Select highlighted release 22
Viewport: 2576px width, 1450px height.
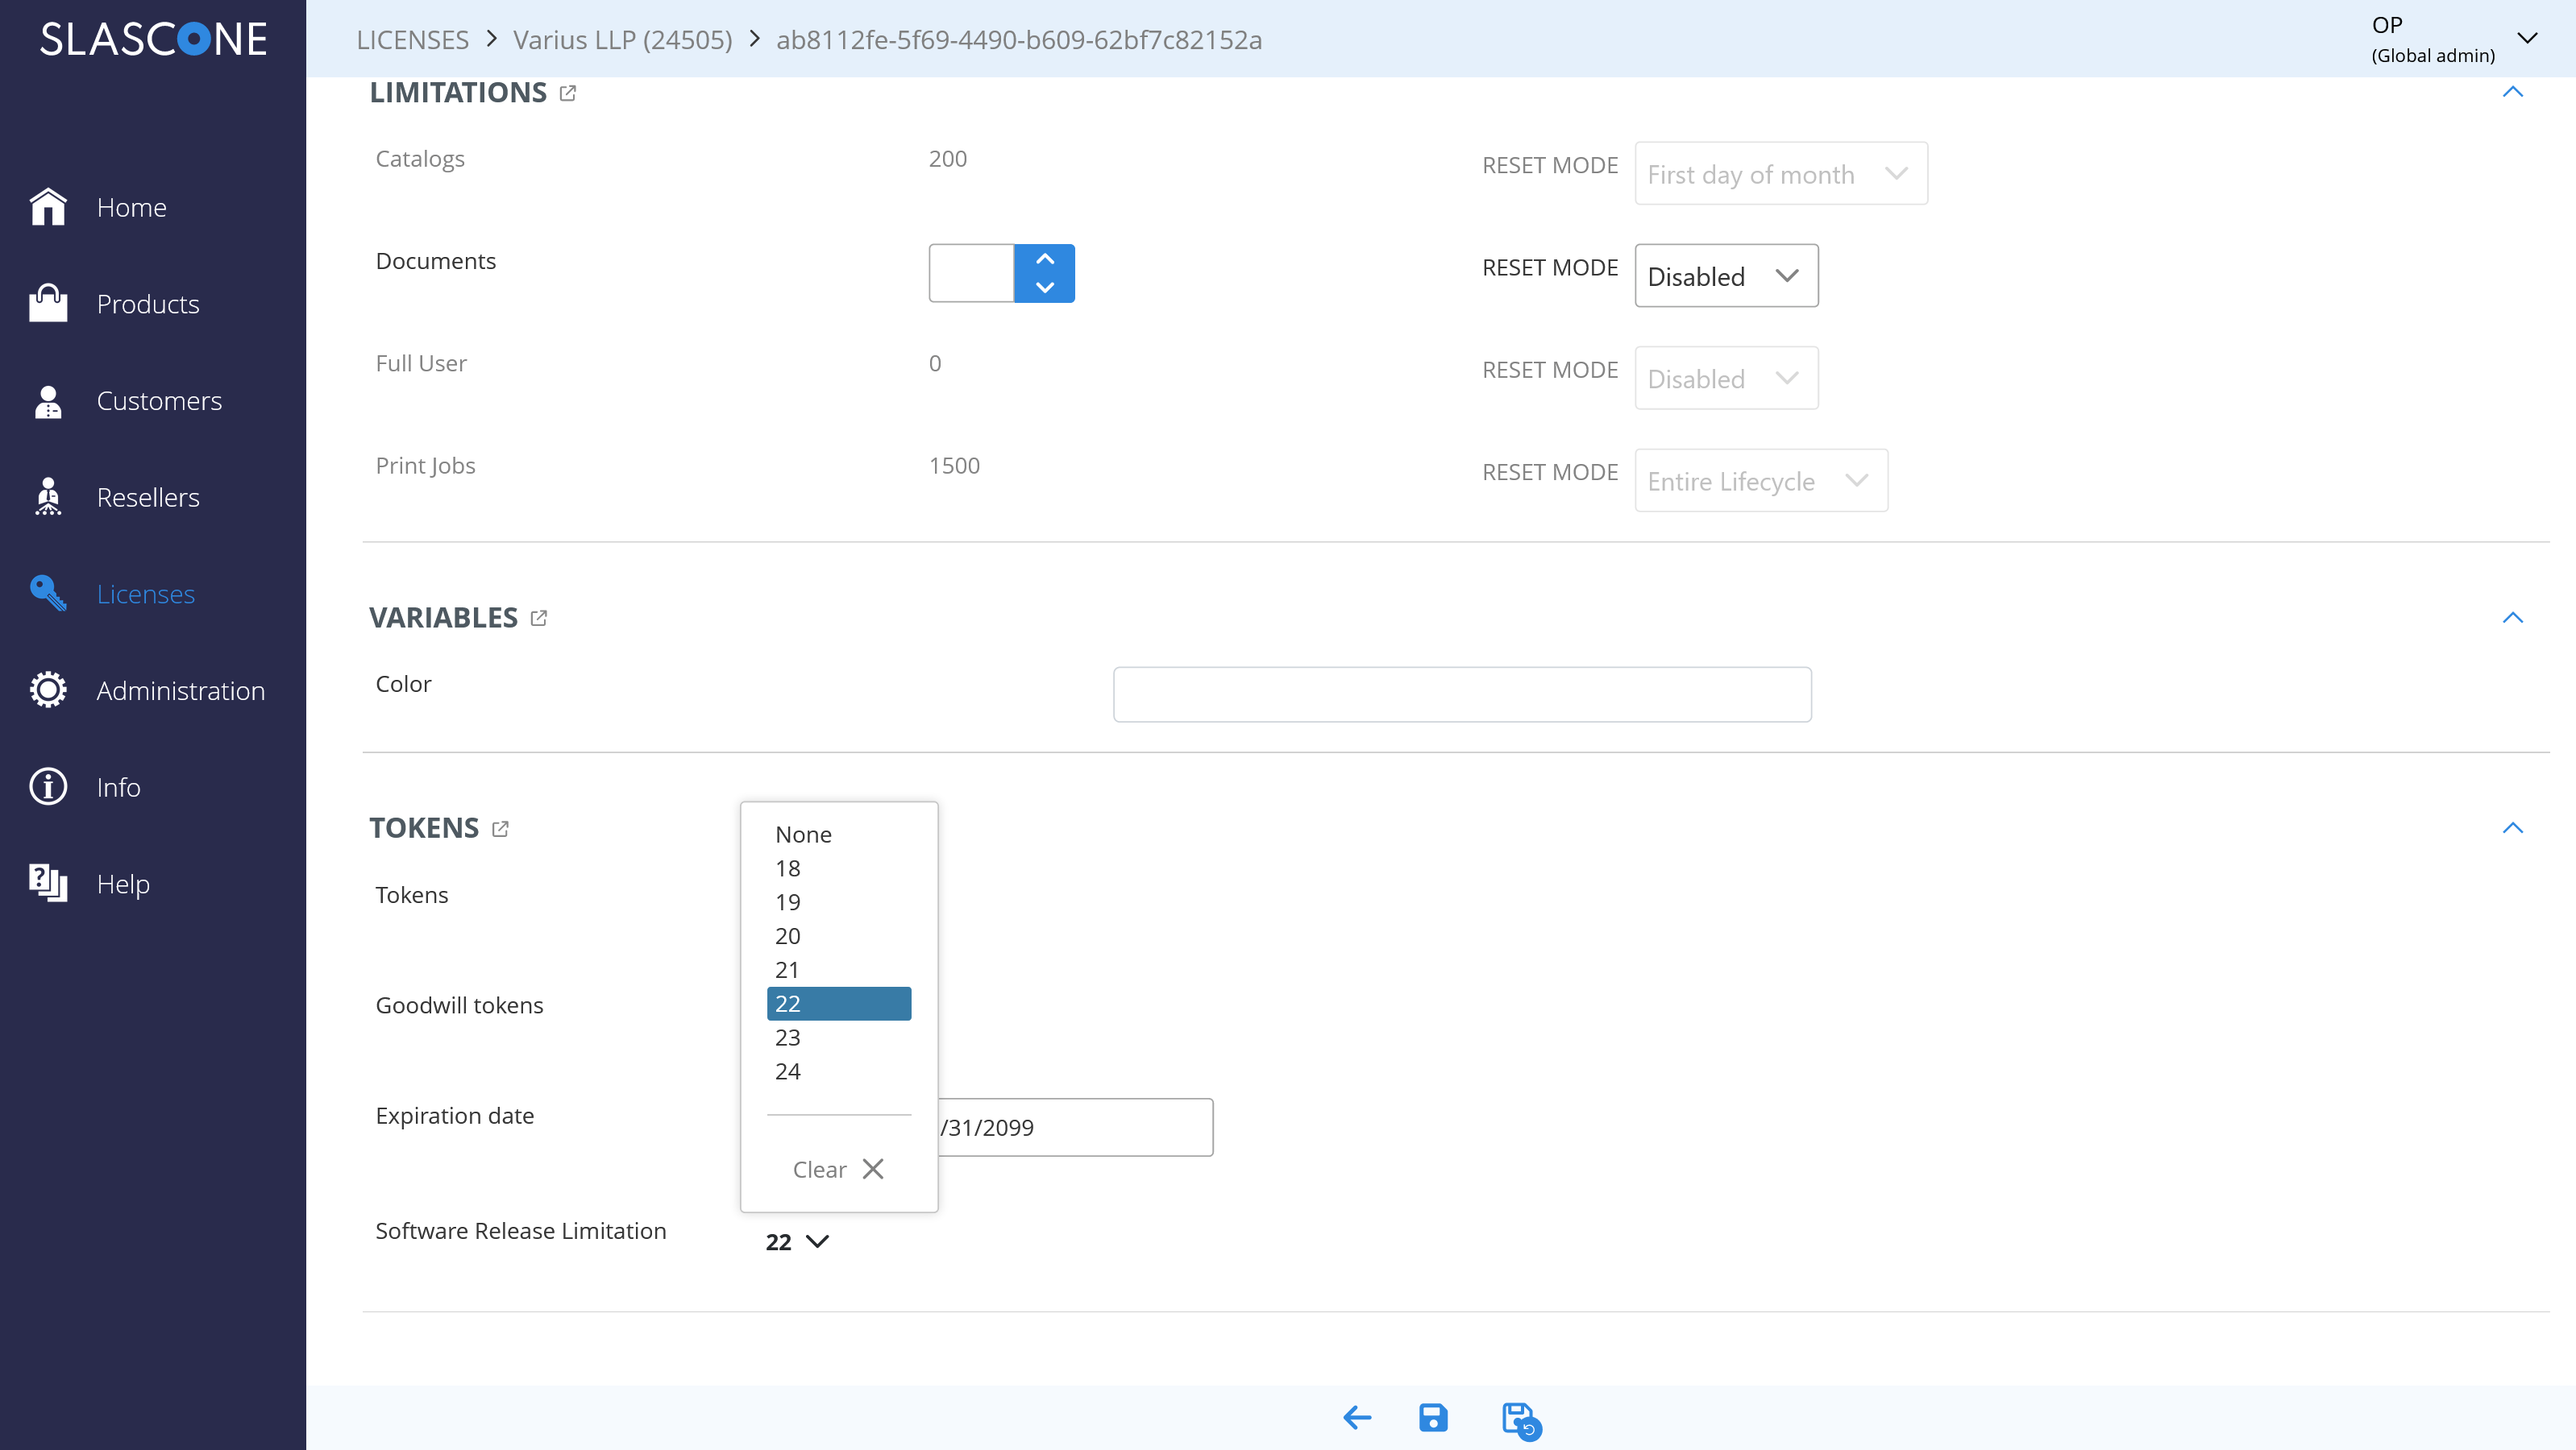[839, 1003]
